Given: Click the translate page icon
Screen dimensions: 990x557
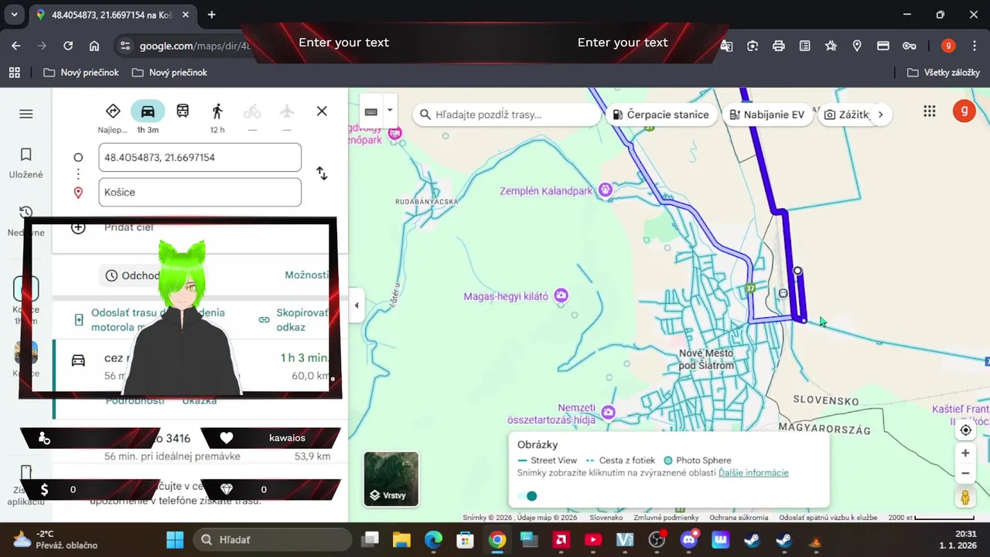Looking at the screenshot, I should pyautogui.click(x=726, y=46).
